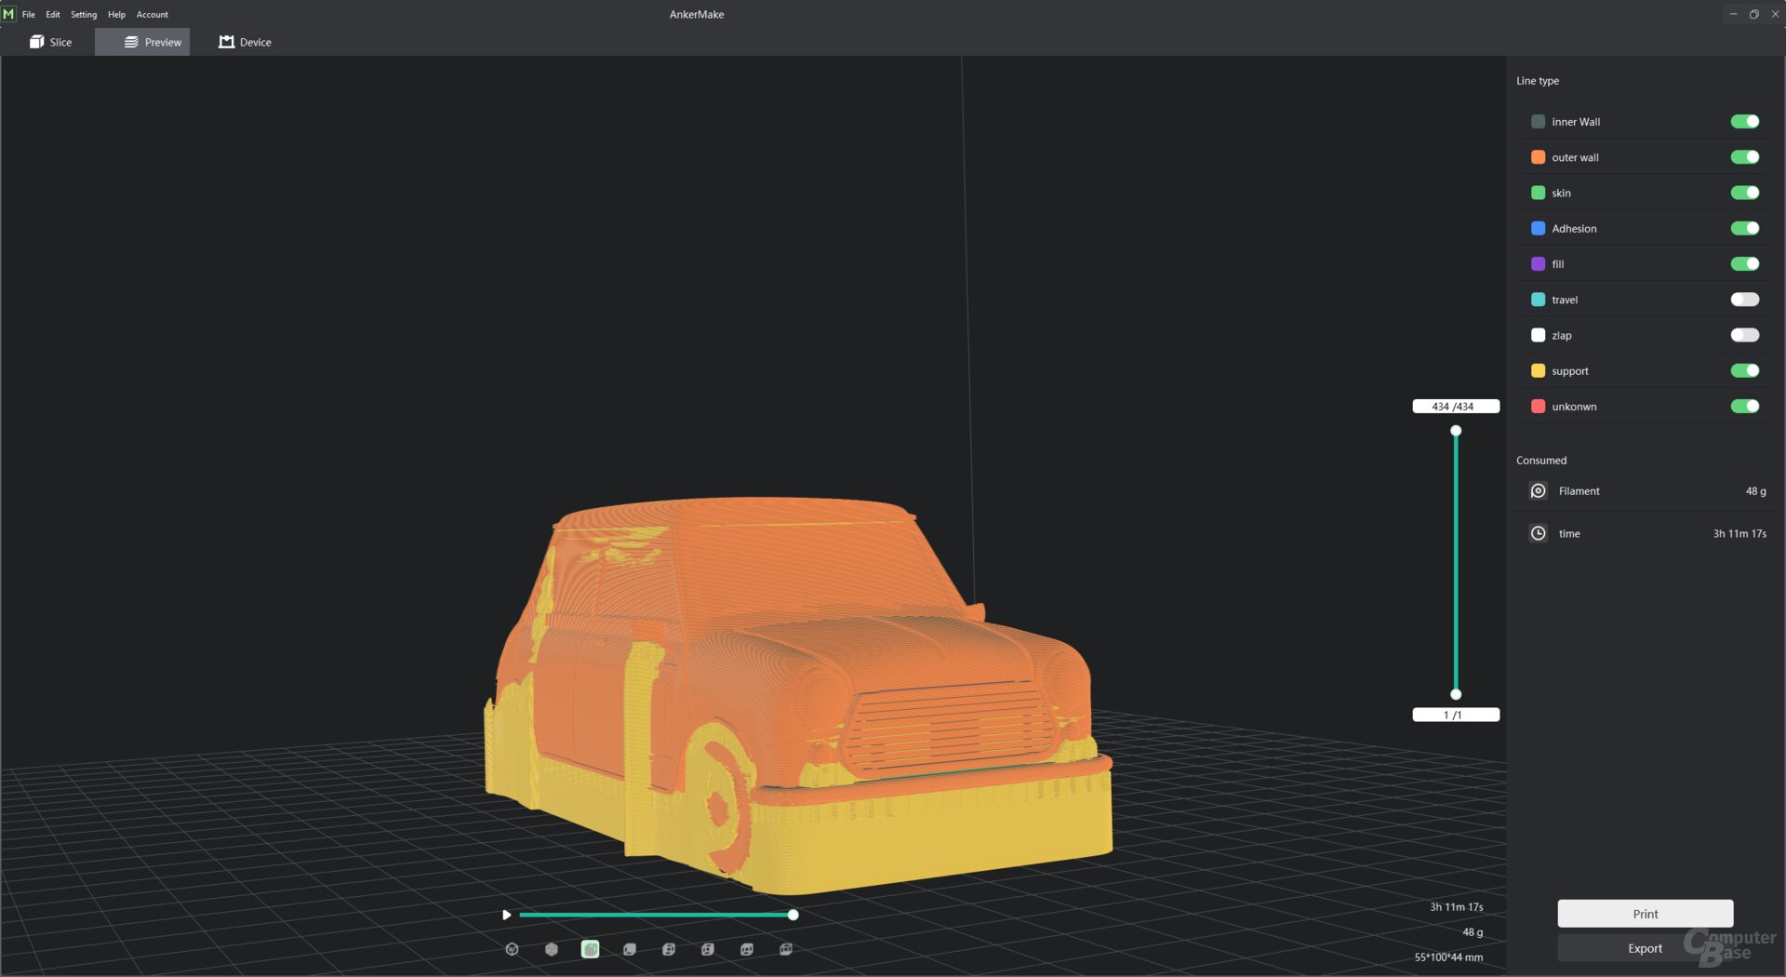Click the clock icon beside time
Screen dimensions: 1786x977
1538,533
